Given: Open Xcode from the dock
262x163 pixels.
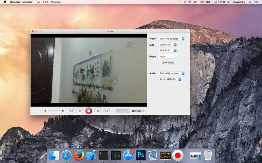Looking at the screenshot, I should [91, 156].
